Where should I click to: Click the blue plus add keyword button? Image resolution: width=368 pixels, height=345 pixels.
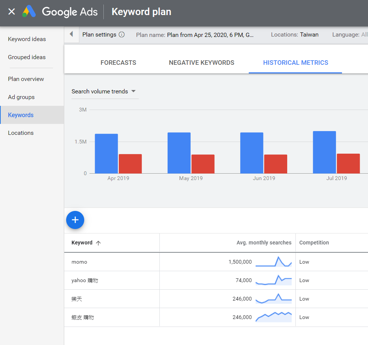[x=75, y=220]
